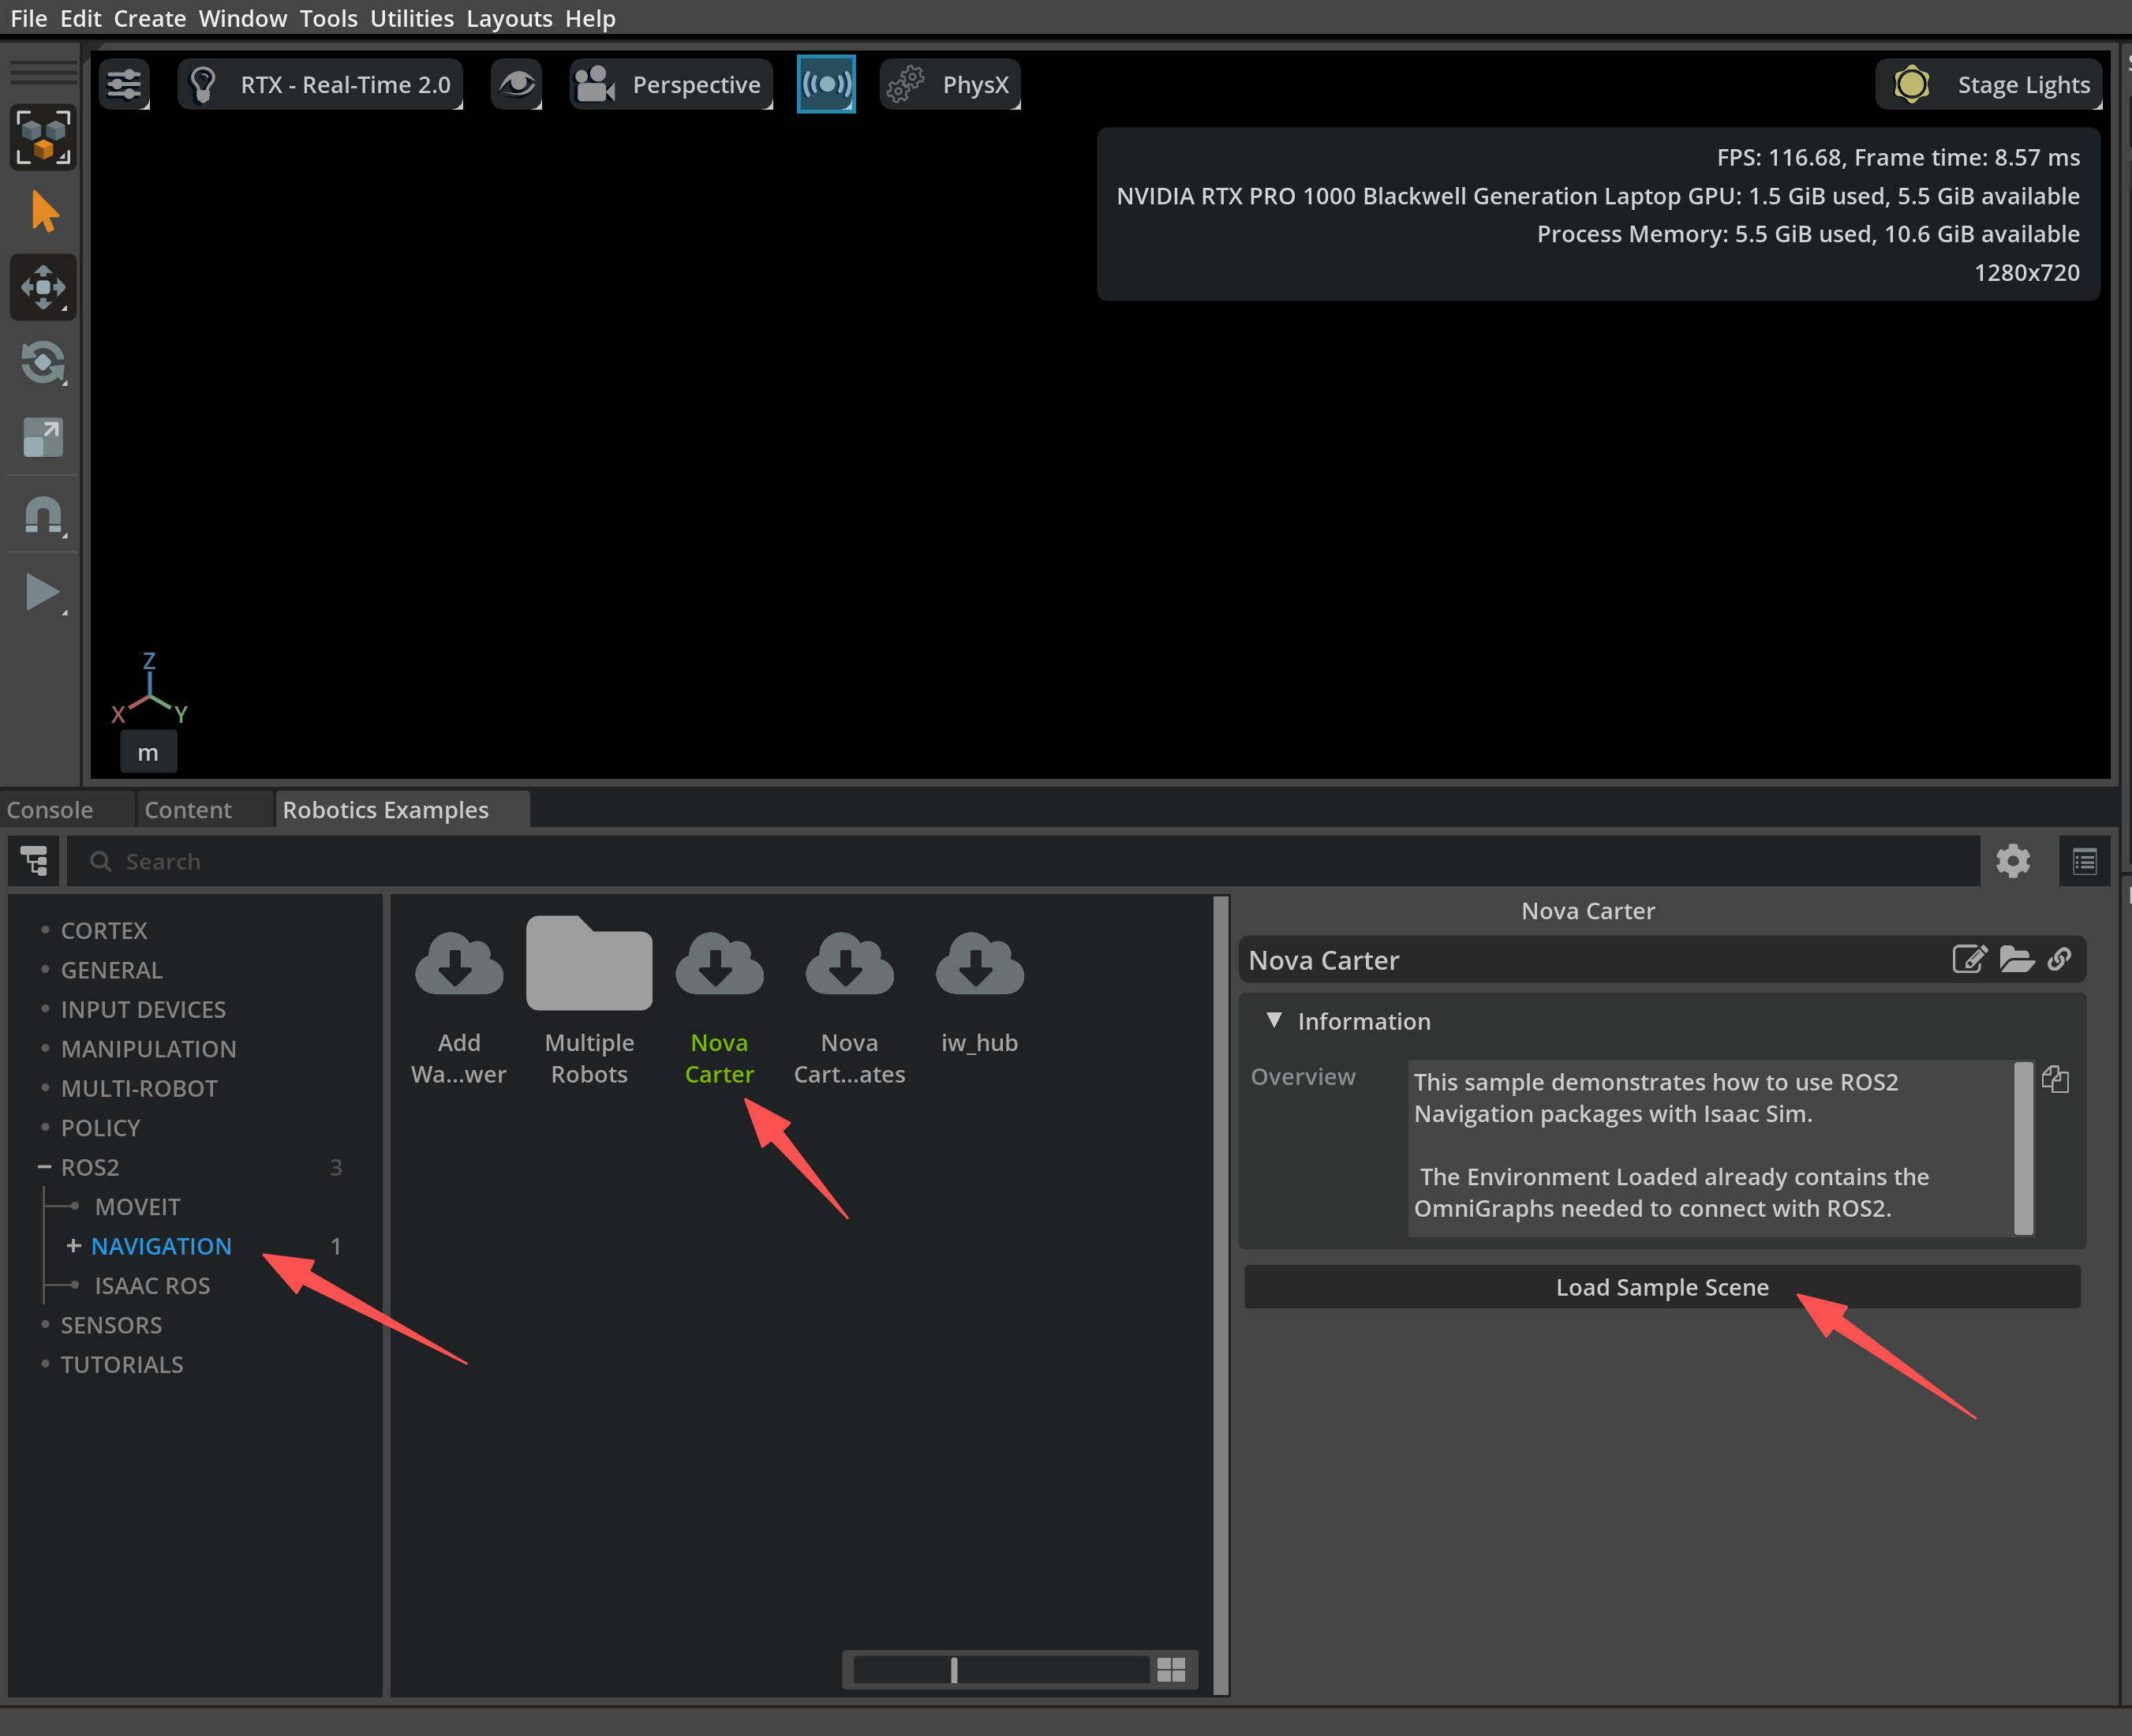Click the meters unit indicator
The height and width of the screenshot is (1736, 2132).
148,753
